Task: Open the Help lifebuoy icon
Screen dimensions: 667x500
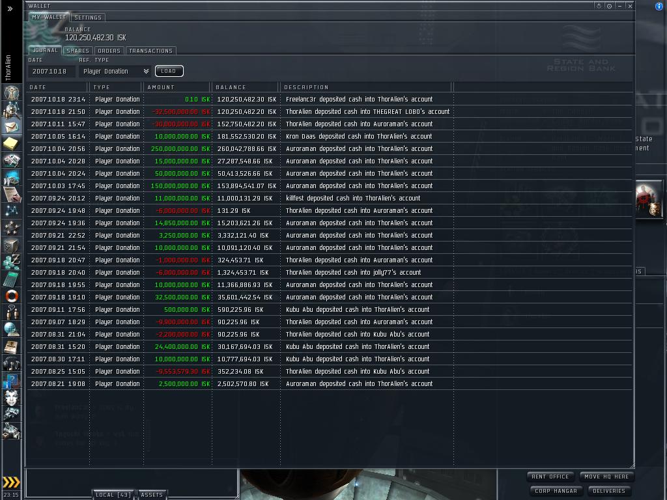Action: point(12,296)
